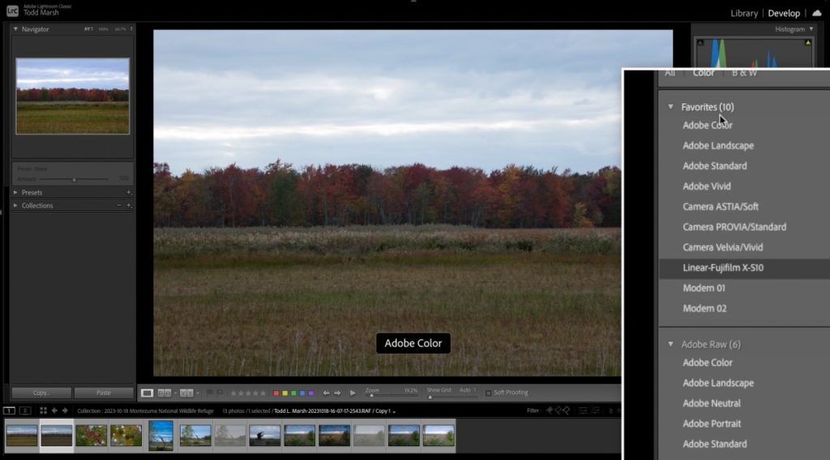Screen dimensions: 830x460
Task: Set a five-star rating on toolbar
Action: click(263, 393)
